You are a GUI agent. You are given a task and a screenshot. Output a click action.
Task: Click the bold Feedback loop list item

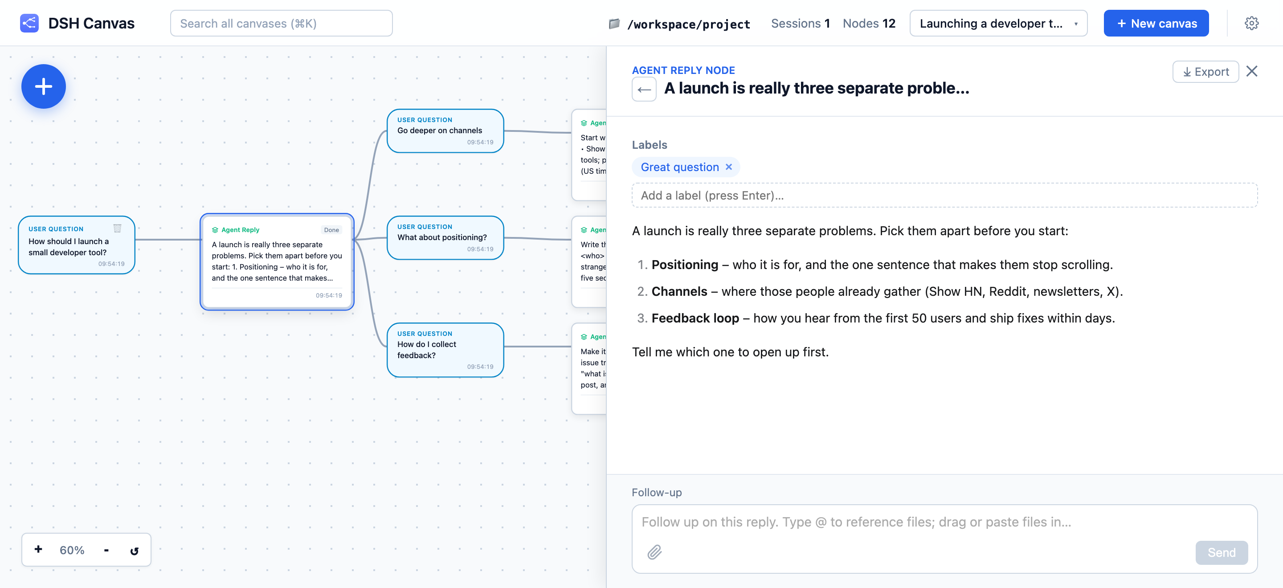pos(695,318)
